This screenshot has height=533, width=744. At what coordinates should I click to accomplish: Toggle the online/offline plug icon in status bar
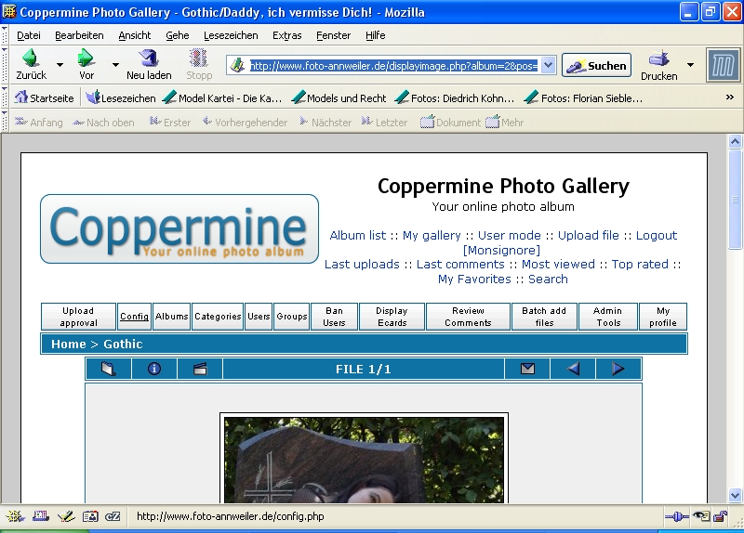tap(676, 516)
